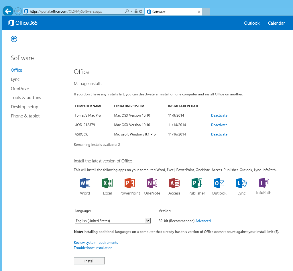Deactivate the UOD-212379 install
Screen dimensions: 293x271
(219, 125)
